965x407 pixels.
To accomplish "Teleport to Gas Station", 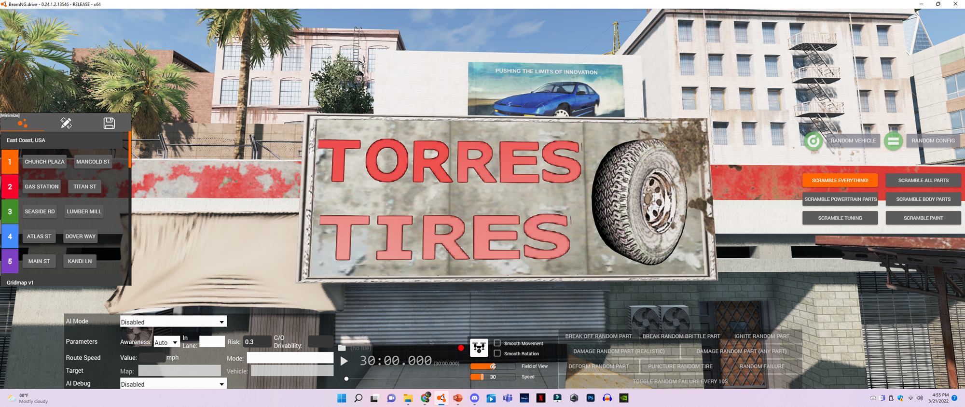I will click(x=41, y=186).
